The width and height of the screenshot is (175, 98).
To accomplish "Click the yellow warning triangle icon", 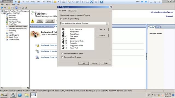I will coord(33,21).
